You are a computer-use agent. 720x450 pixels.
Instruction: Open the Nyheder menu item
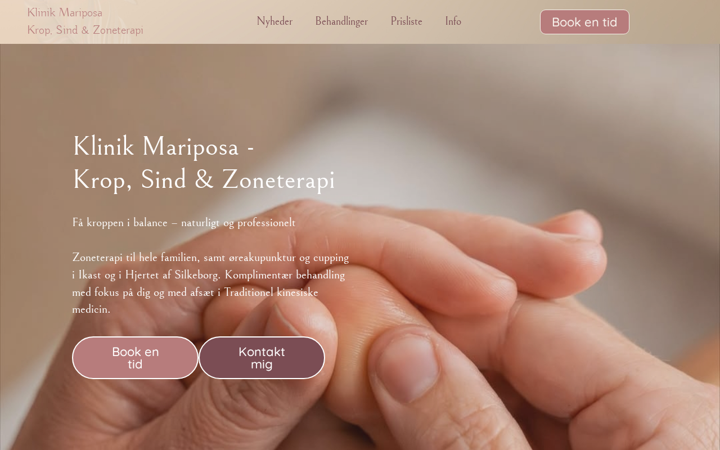click(x=274, y=21)
